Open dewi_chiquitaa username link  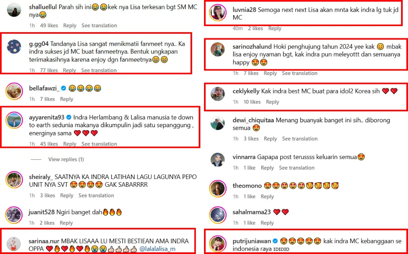pyautogui.click(x=253, y=120)
